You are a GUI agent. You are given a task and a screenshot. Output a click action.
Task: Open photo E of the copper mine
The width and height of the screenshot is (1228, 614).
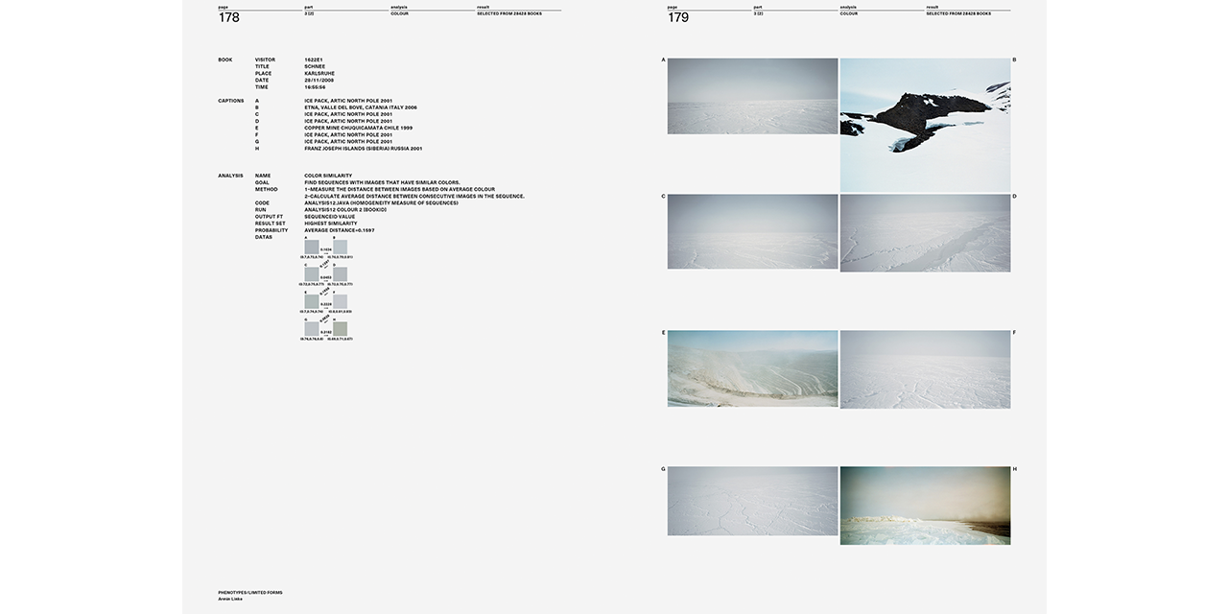[752, 368]
